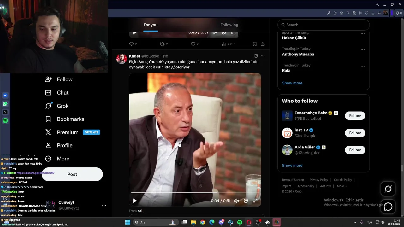The width and height of the screenshot is (404, 227).
Task: Open the More sidebar menu
Action: point(57,159)
